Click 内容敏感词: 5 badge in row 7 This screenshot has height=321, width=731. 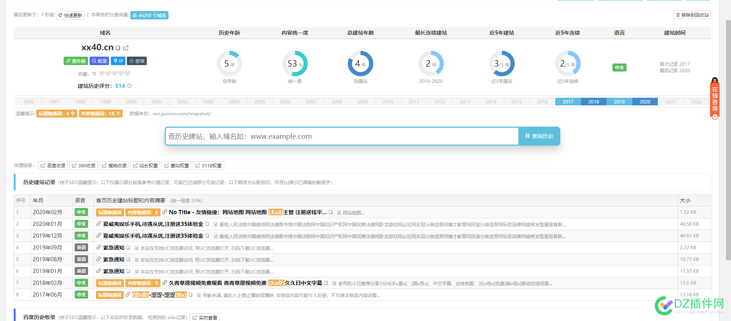coord(143,283)
